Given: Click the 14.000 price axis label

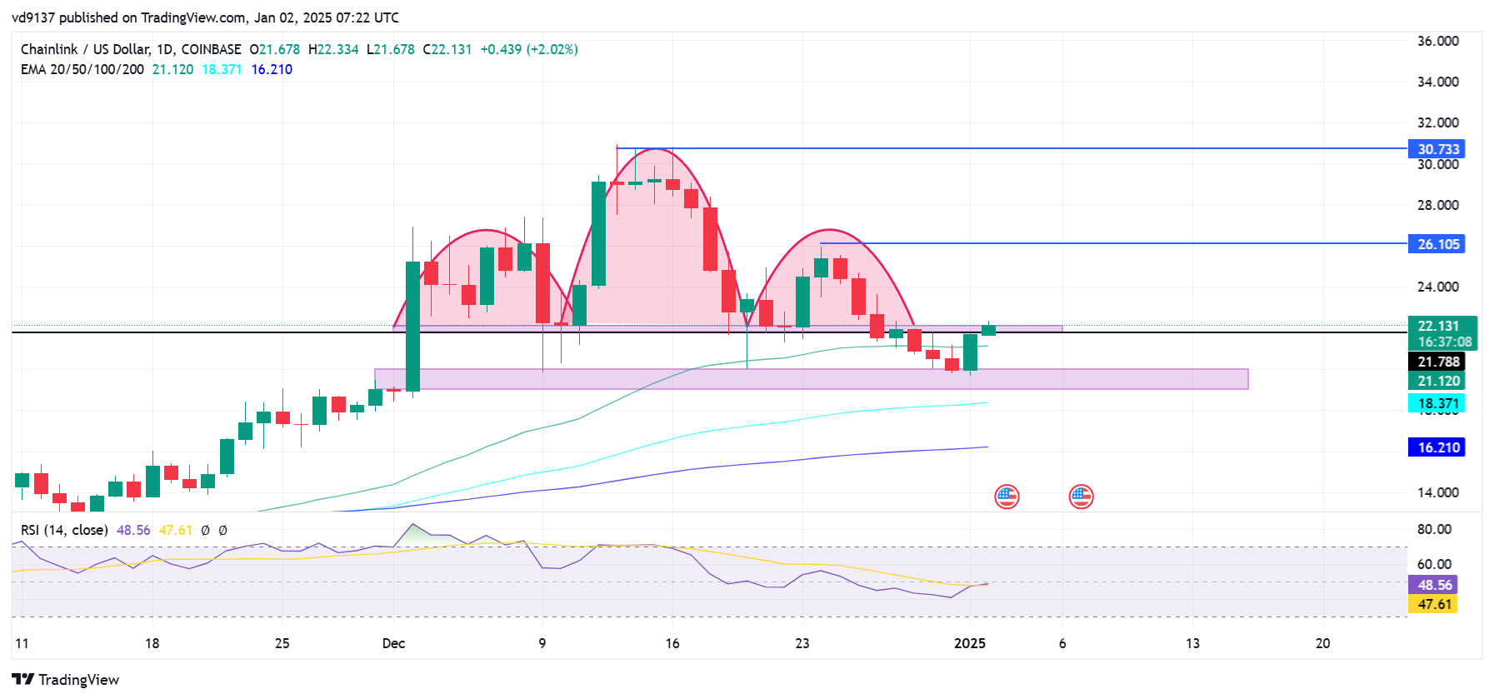Looking at the screenshot, I should tap(1438, 492).
